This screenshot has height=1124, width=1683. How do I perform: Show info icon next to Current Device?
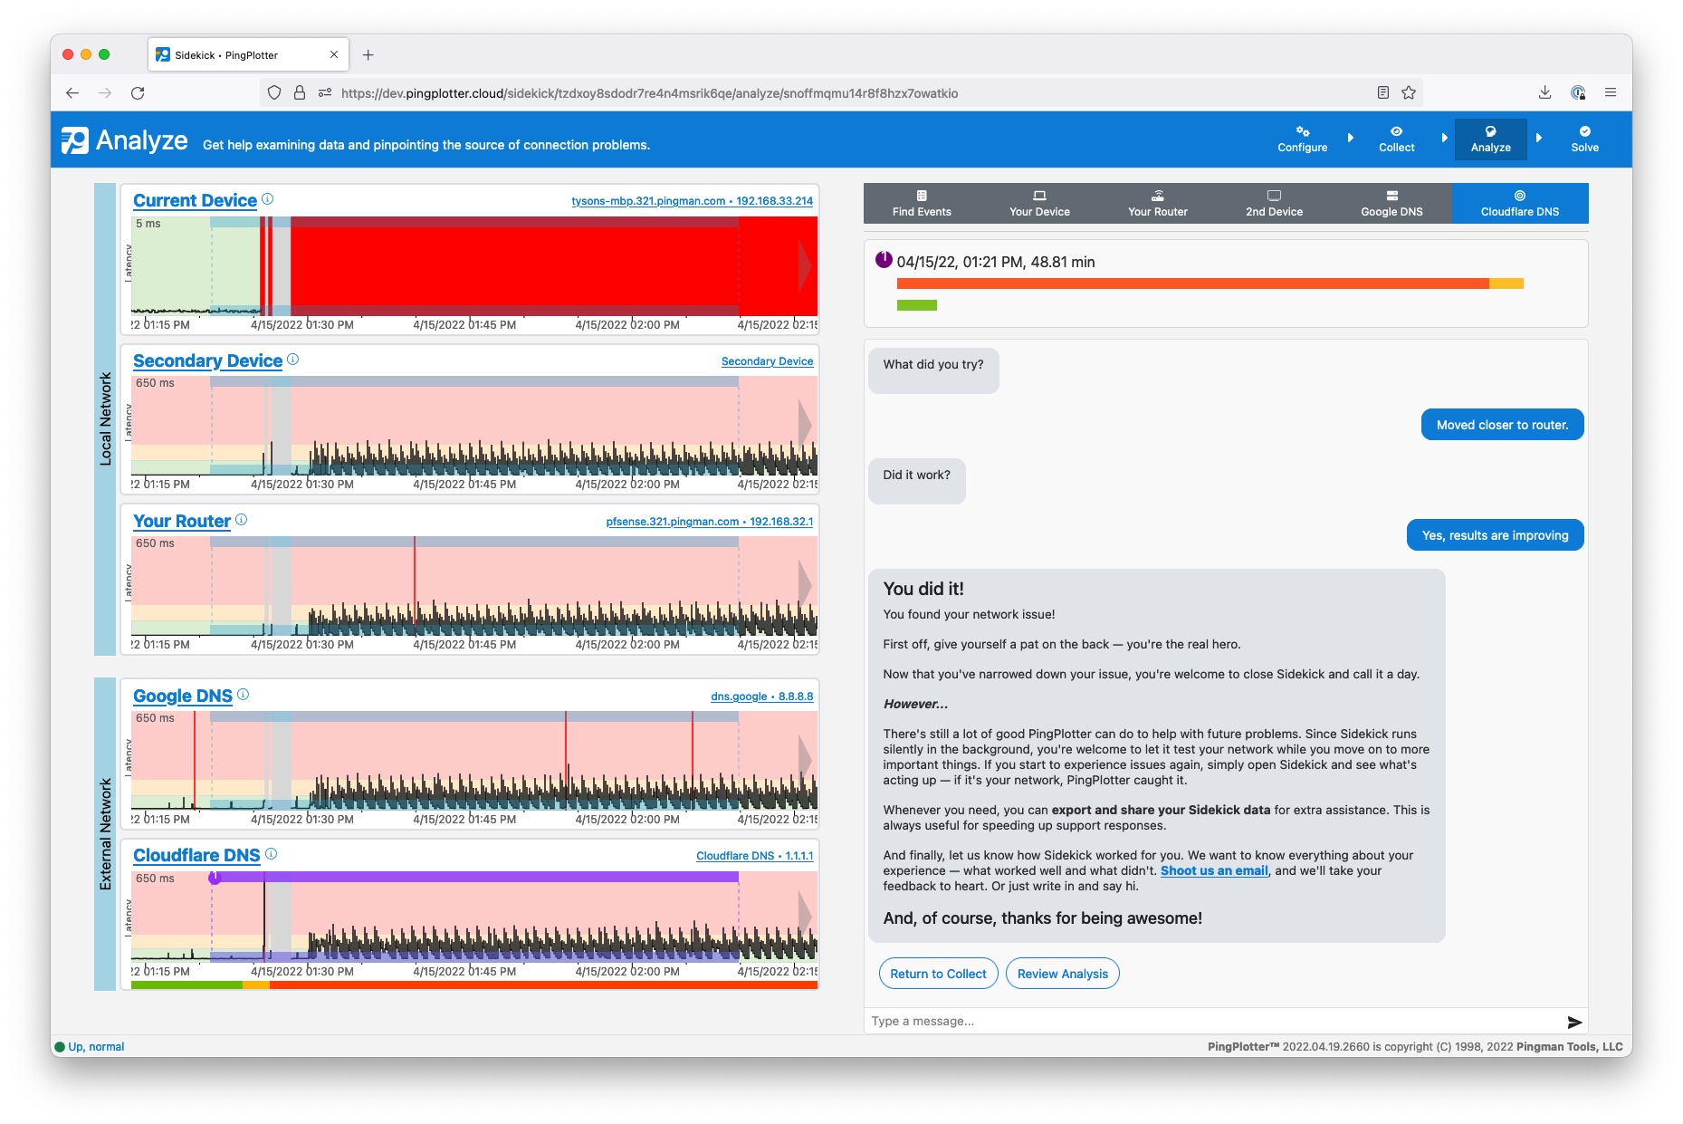(268, 199)
